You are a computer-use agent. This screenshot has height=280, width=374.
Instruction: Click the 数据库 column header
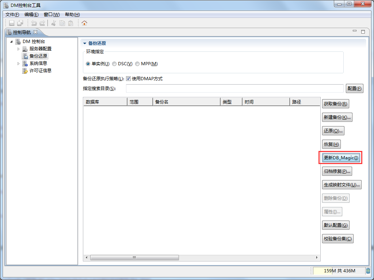[105, 102]
